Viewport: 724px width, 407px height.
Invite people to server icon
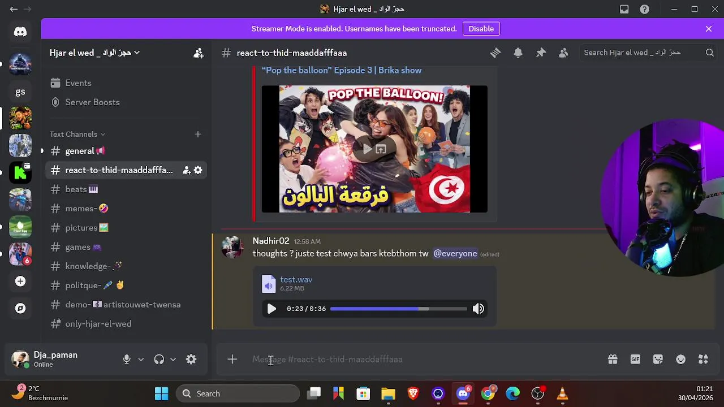pos(199,53)
